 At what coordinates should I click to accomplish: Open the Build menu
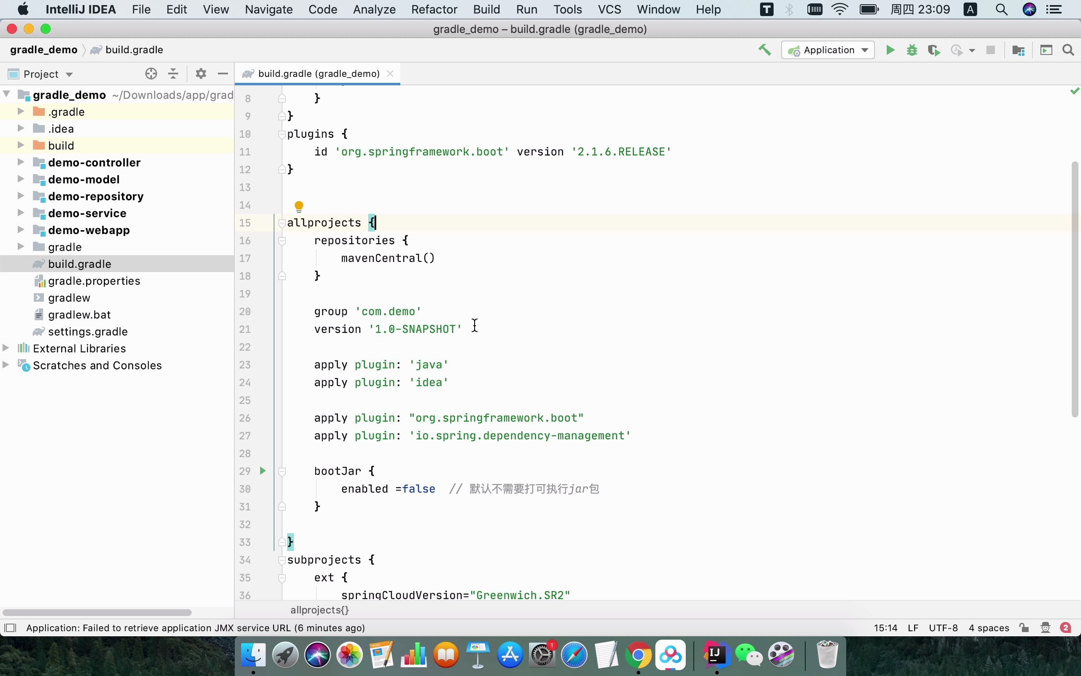point(486,9)
